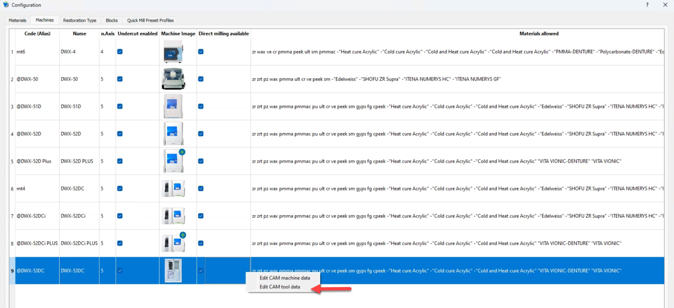Toggle Undercut enabled for DWX-53DC
Image resolution: width=674 pixels, height=308 pixels.
coord(120,271)
